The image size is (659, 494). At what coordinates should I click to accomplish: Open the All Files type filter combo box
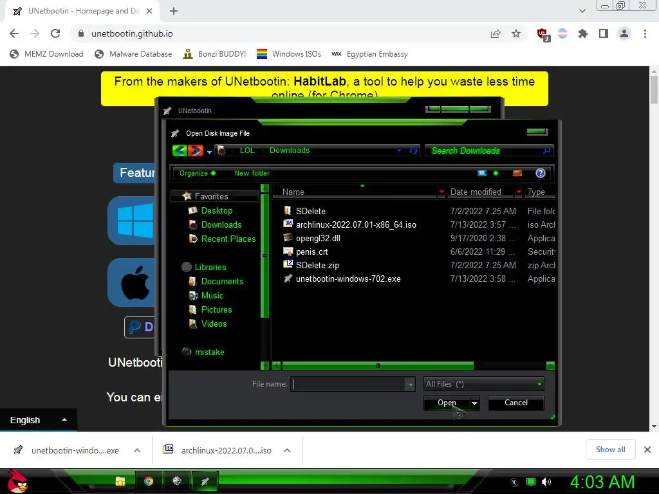point(484,384)
